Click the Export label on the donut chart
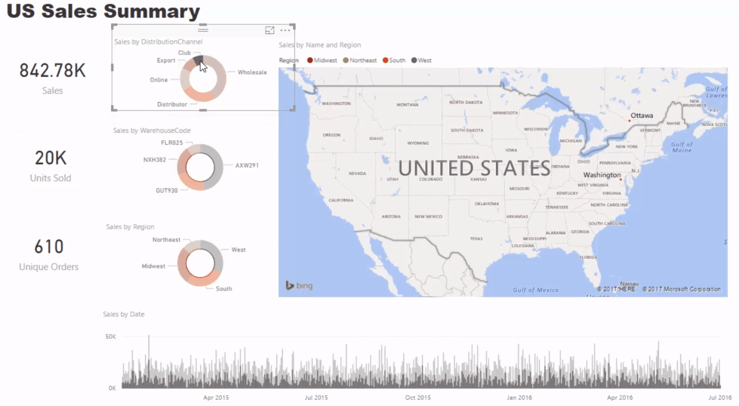The width and height of the screenshot is (739, 406). (166, 60)
